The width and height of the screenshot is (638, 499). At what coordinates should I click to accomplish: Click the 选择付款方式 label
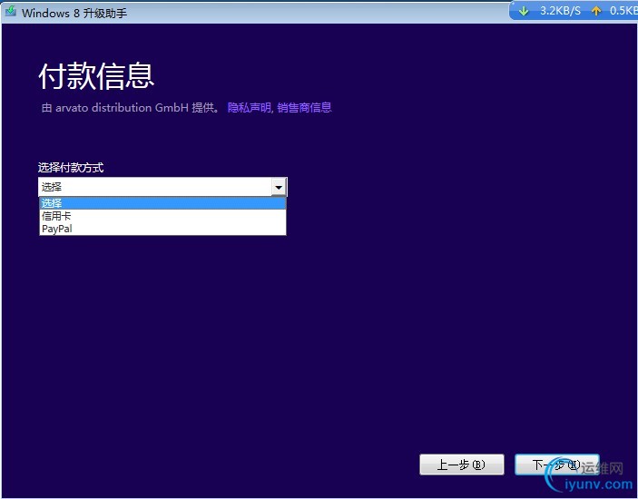point(71,167)
